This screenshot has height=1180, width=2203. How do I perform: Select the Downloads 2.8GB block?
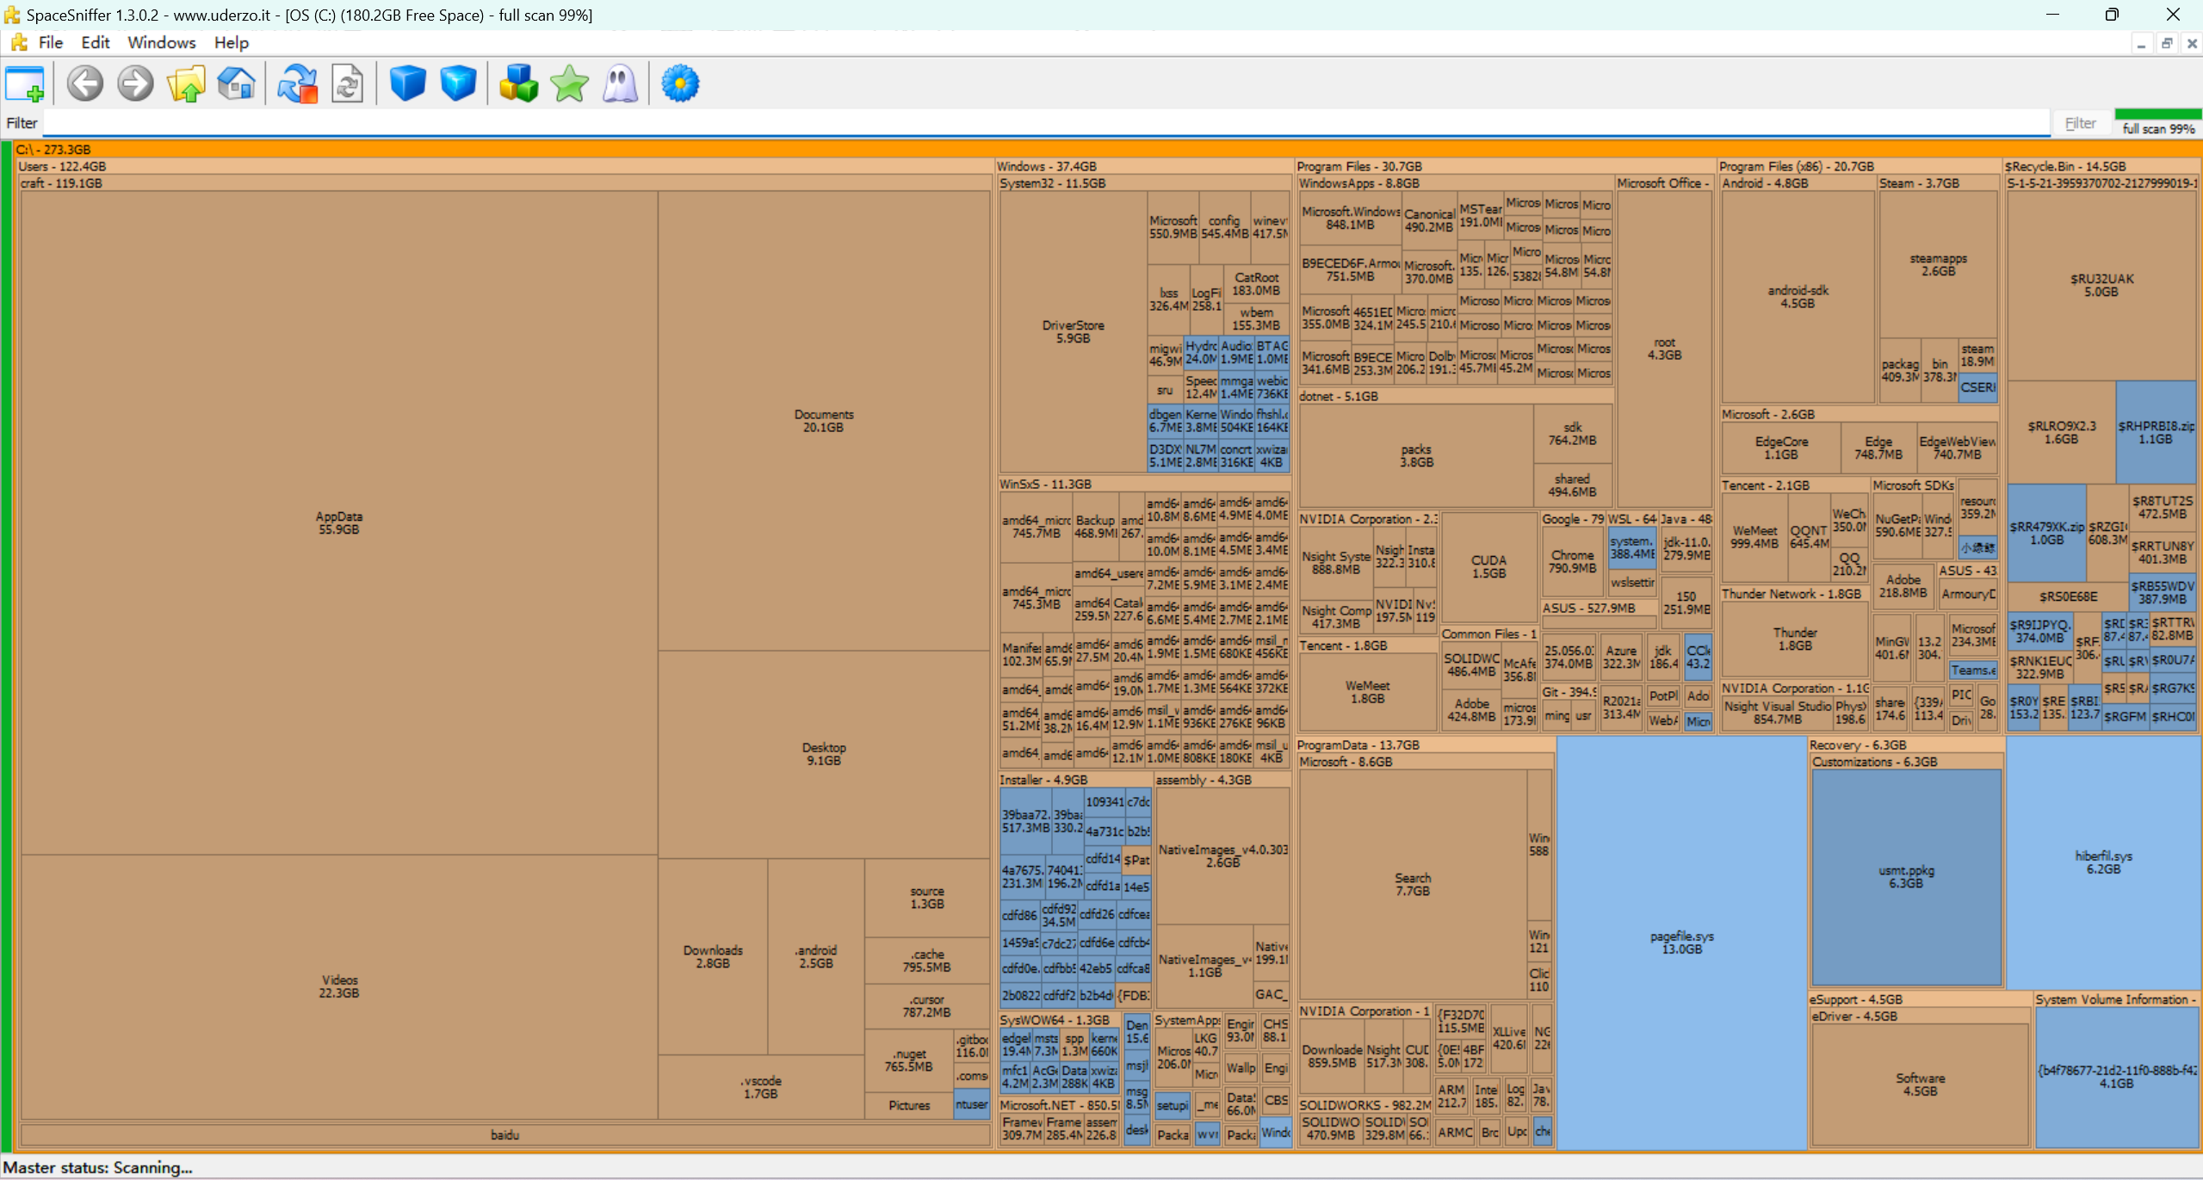point(713,956)
